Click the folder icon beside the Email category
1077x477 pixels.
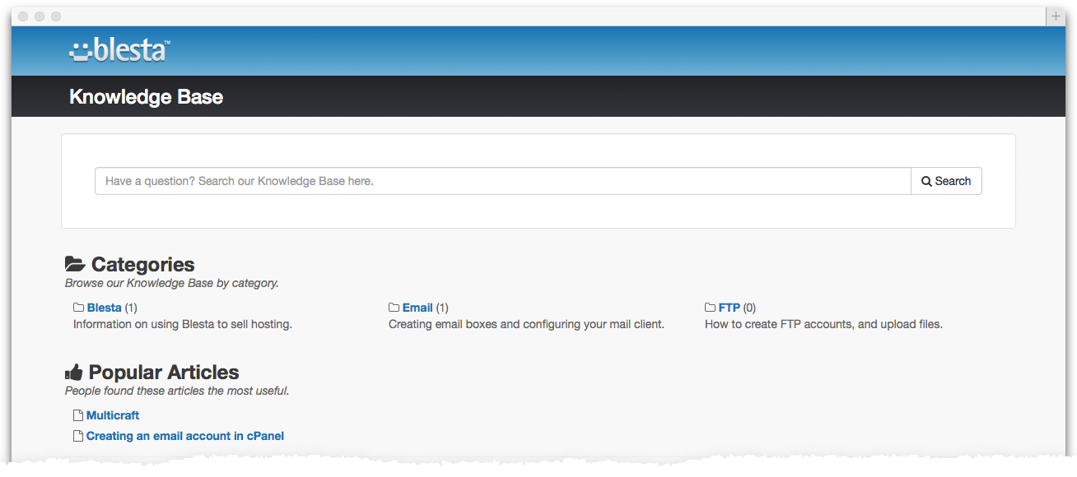pyautogui.click(x=394, y=307)
